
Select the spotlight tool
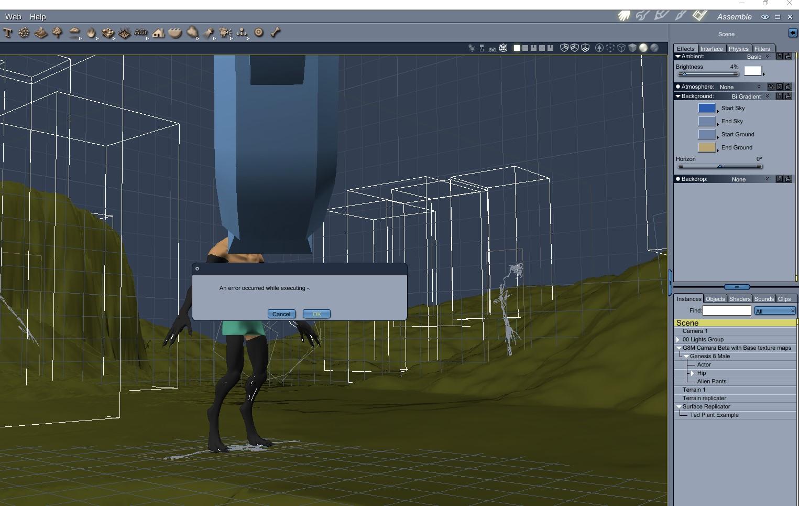point(209,33)
